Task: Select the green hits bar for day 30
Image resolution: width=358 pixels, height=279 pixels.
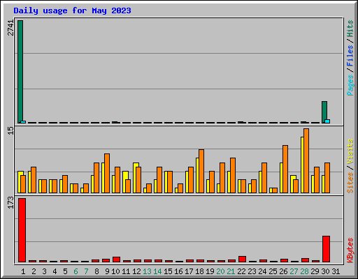Action: click(x=324, y=112)
